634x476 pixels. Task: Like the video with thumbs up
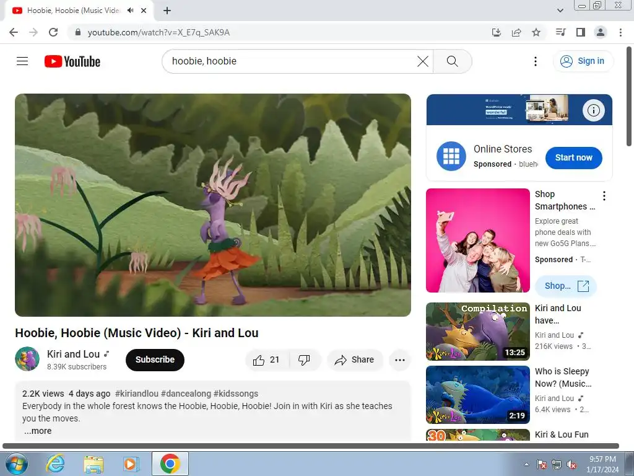266,360
